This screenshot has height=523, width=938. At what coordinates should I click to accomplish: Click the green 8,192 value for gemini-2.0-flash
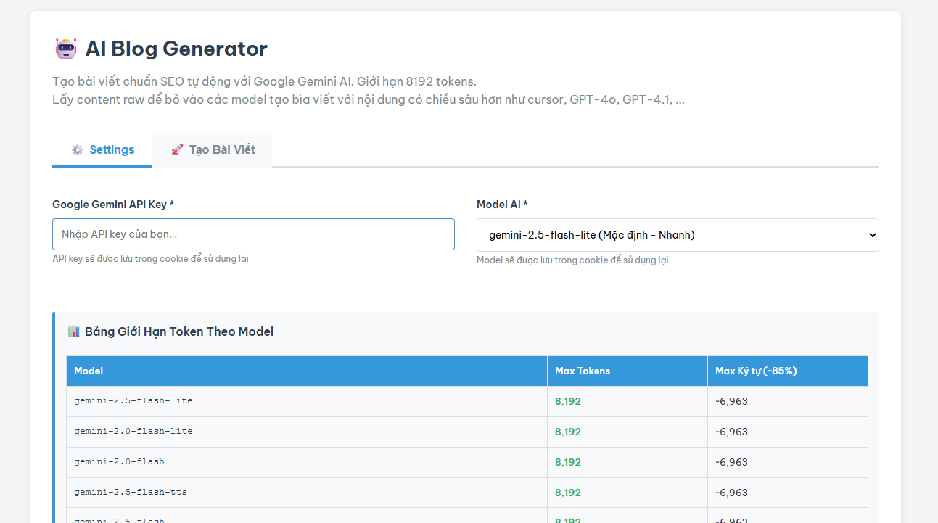click(x=567, y=462)
